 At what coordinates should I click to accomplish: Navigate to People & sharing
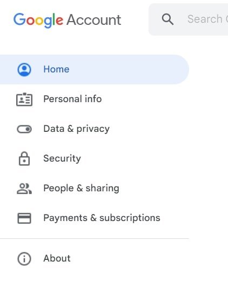(81, 188)
